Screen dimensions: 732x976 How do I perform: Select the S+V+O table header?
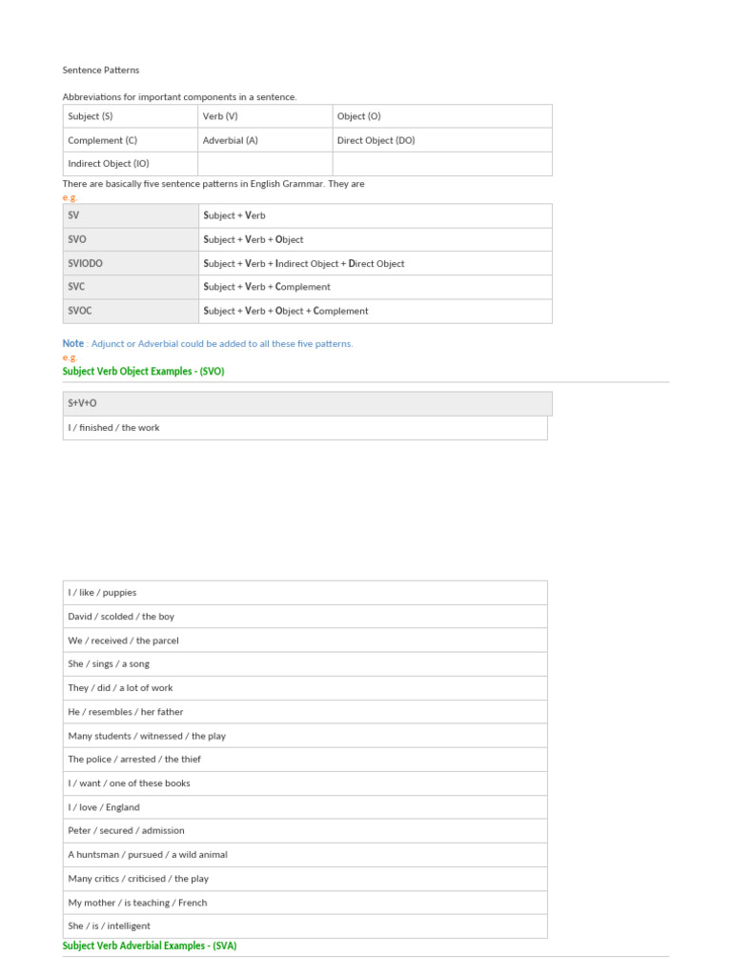tap(308, 403)
